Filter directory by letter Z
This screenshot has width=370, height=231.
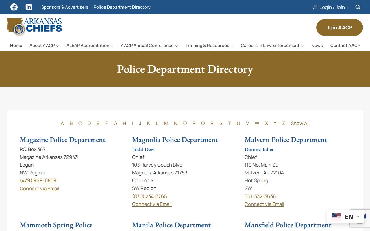[x=284, y=123]
